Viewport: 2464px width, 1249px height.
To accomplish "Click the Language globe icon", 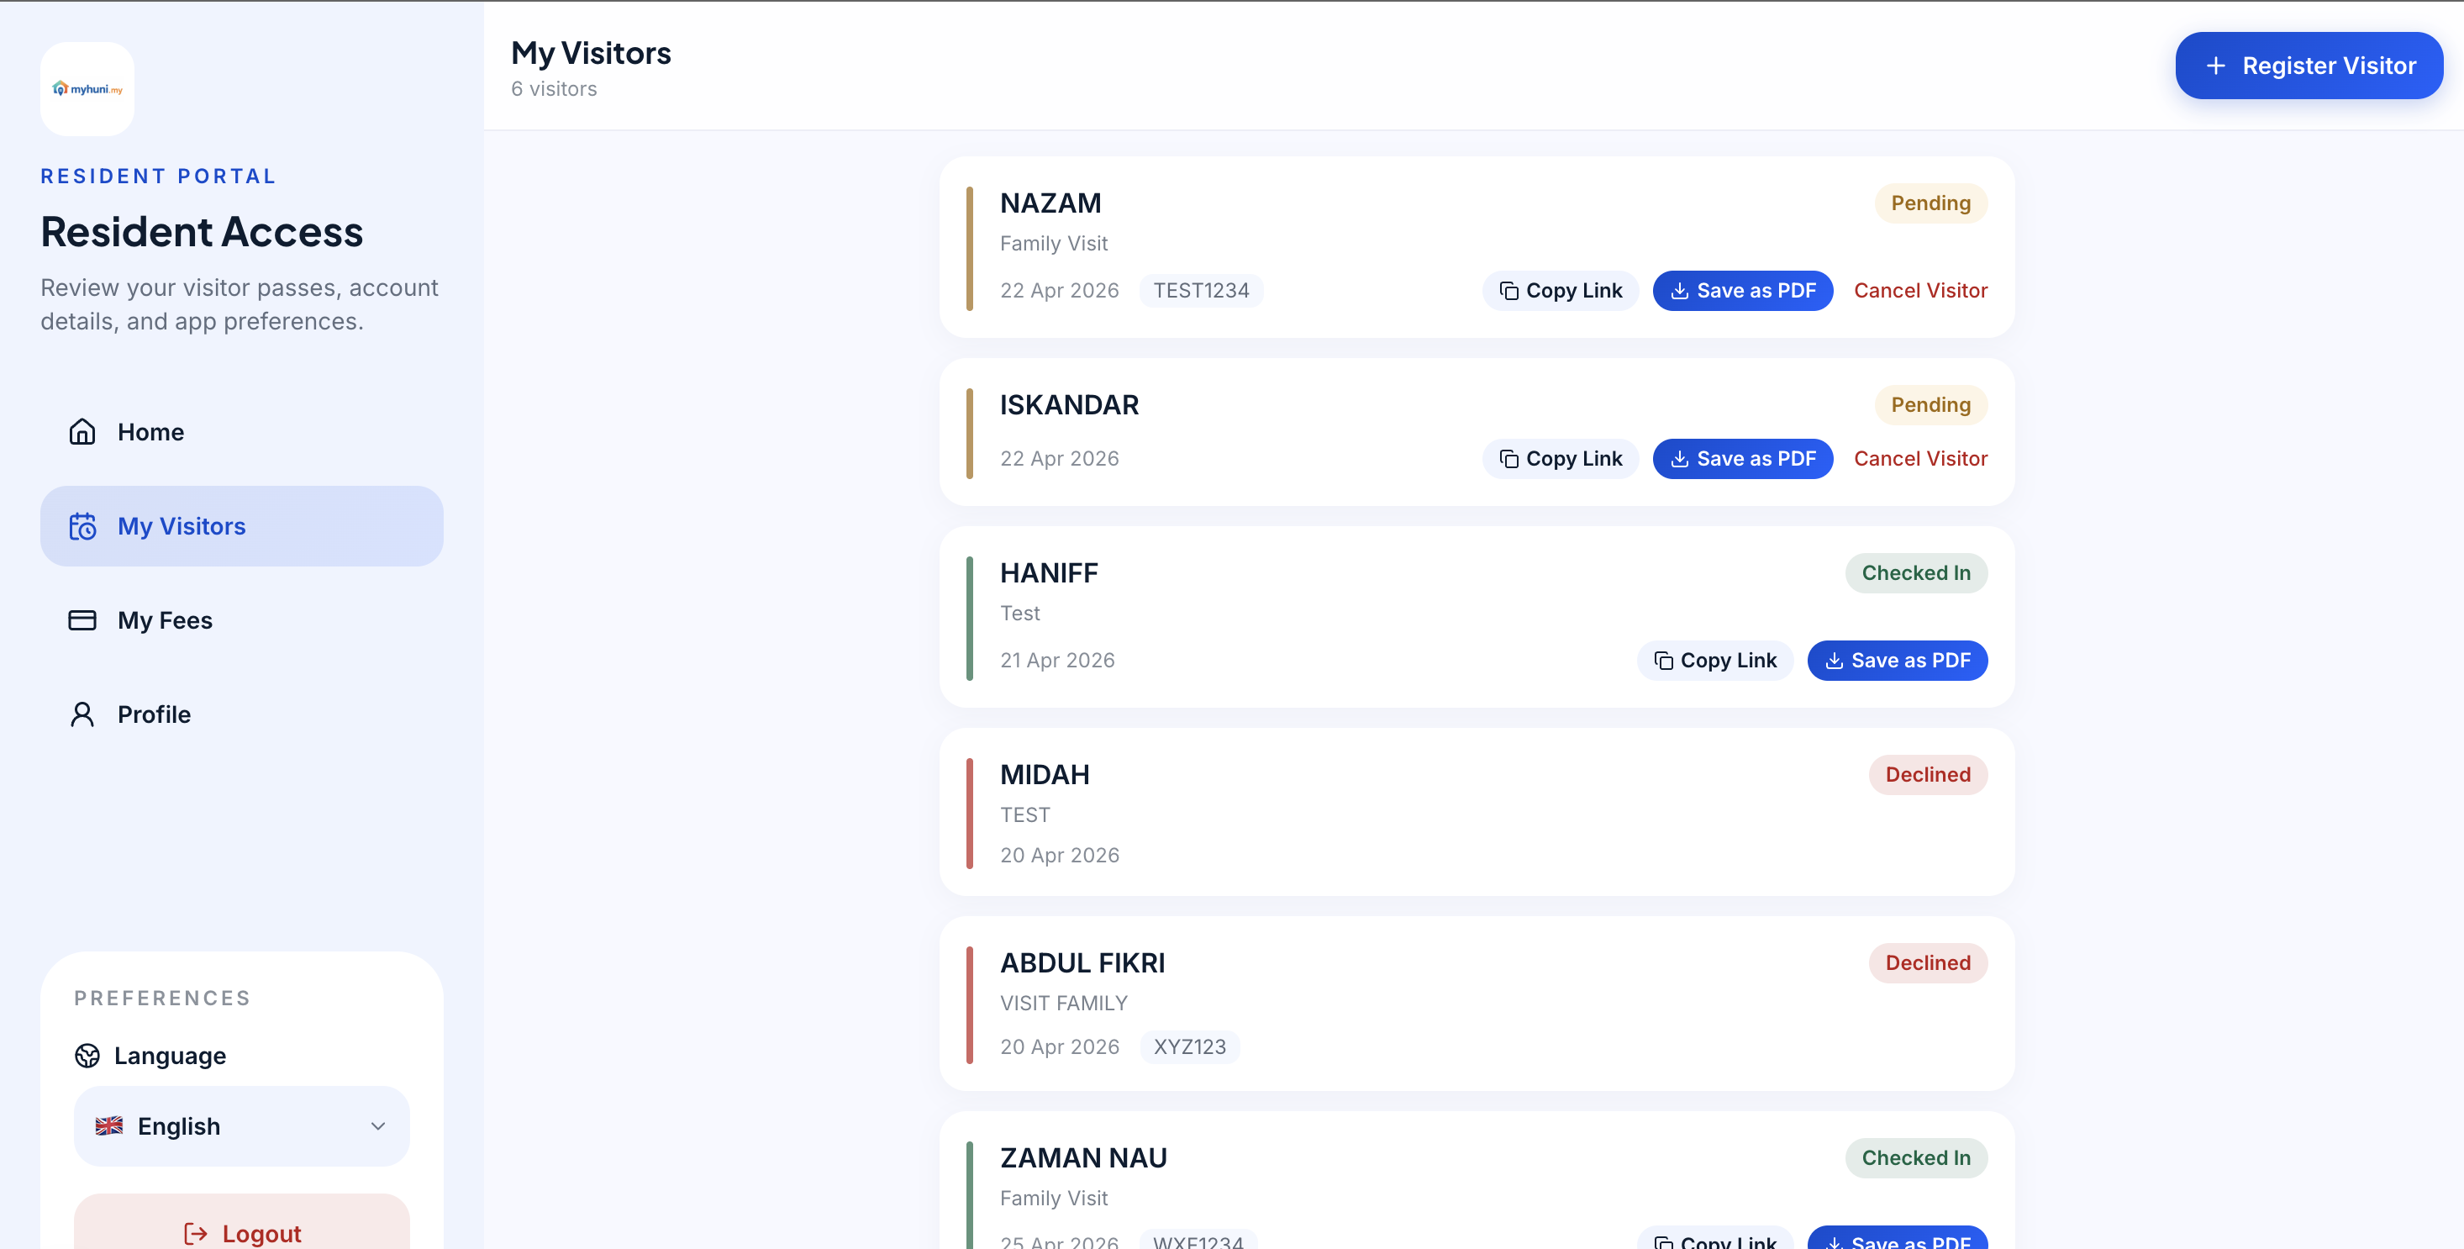I will tap(87, 1056).
